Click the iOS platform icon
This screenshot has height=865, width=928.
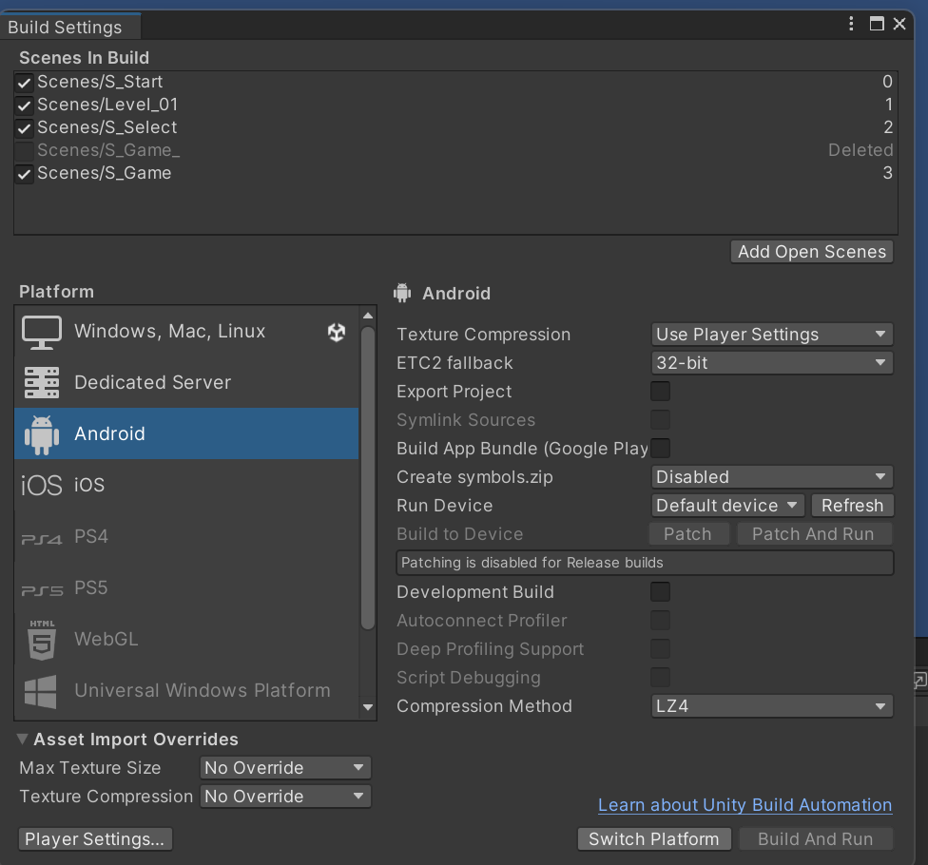click(42, 485)
